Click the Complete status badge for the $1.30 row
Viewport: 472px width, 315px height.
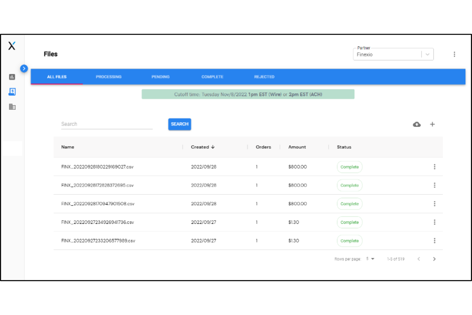tap(349, 222)
